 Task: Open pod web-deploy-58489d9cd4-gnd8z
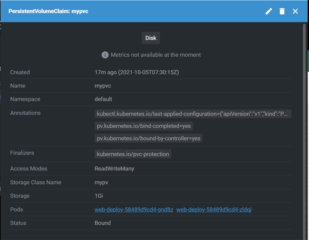pos(134,209)
